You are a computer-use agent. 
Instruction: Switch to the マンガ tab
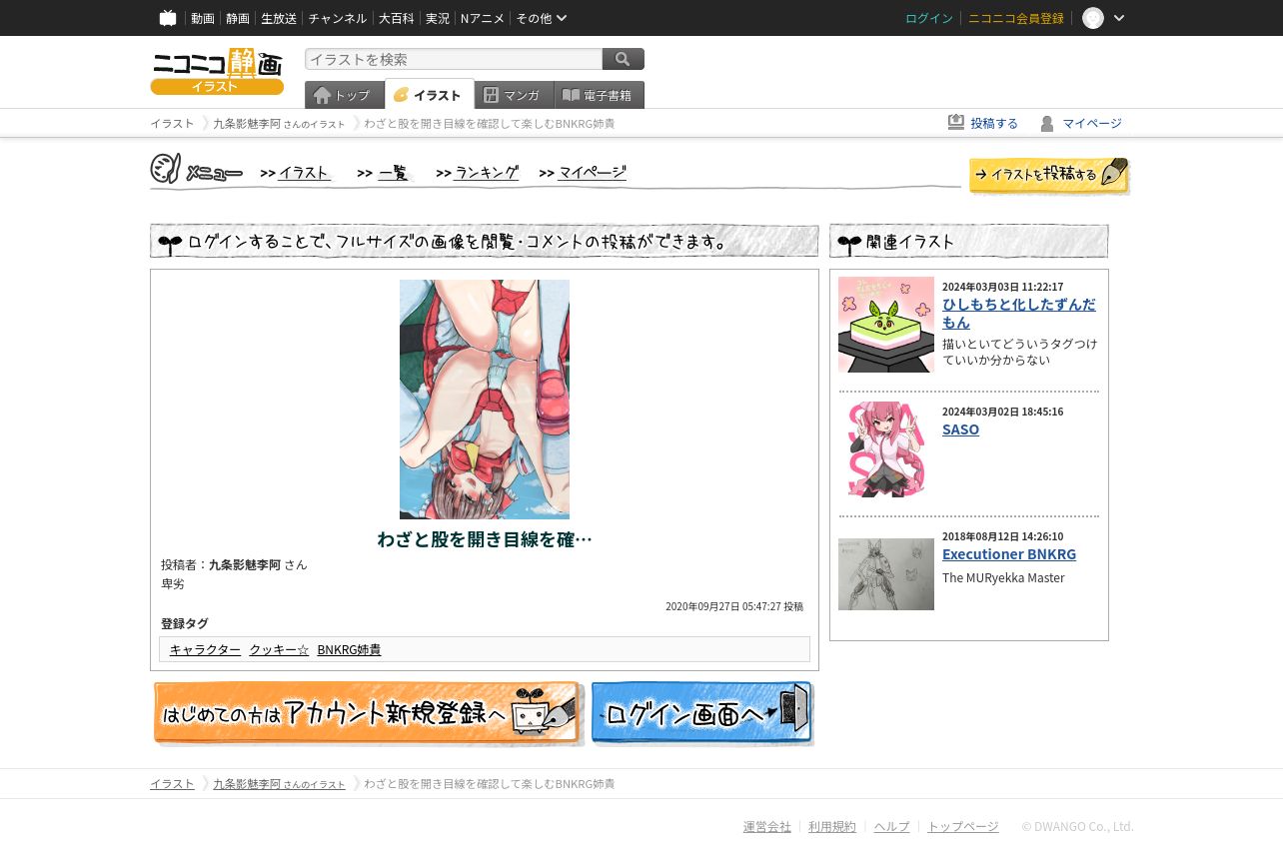[x=515, y=95]
